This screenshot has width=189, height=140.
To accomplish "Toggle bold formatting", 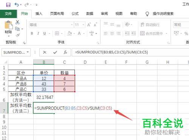I will 32,33.
